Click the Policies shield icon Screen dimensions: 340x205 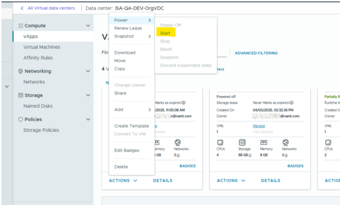click(21, 119)
